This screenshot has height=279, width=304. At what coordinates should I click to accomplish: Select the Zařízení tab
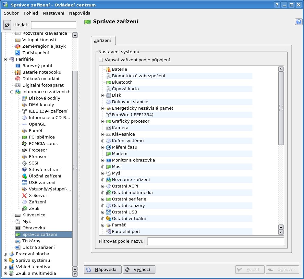click(102, 41)
